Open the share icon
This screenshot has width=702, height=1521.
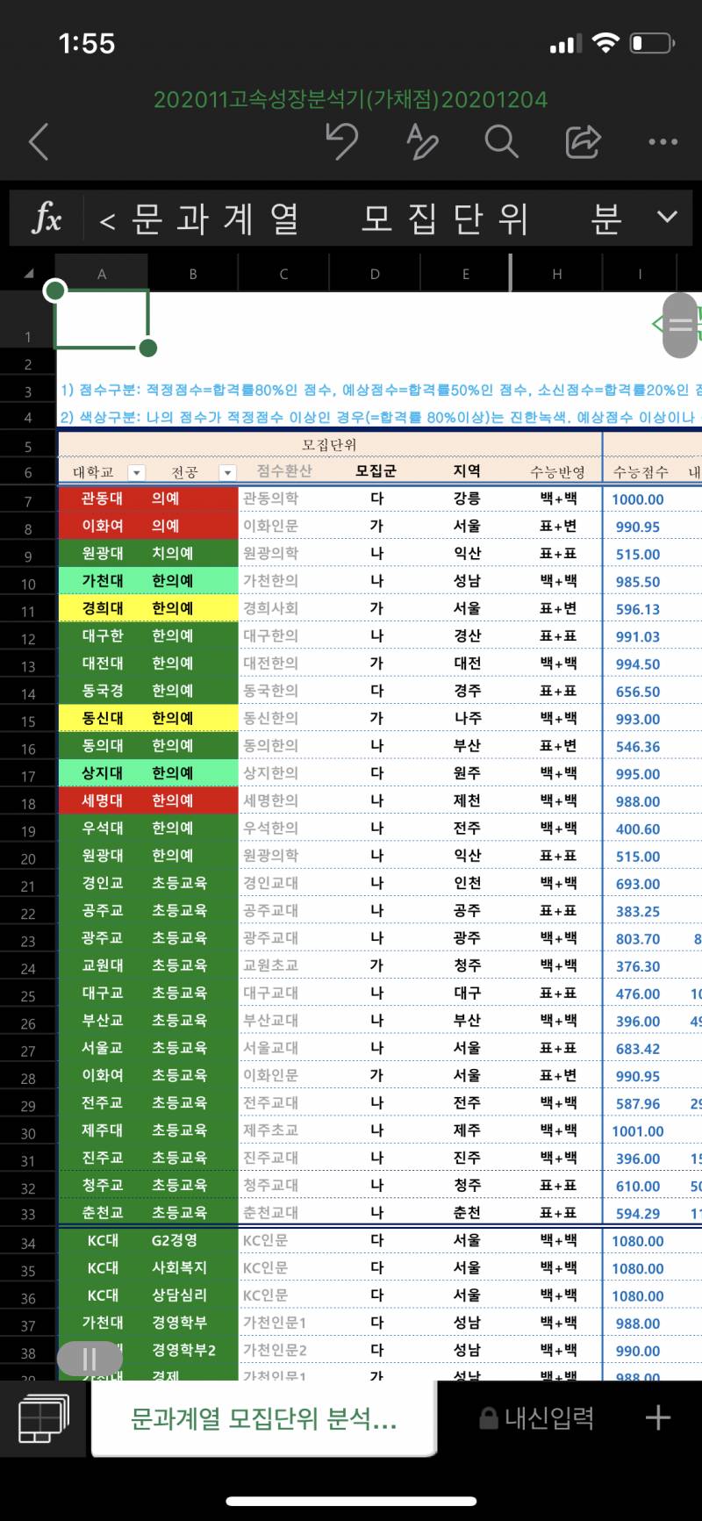(x=582, y=140)
